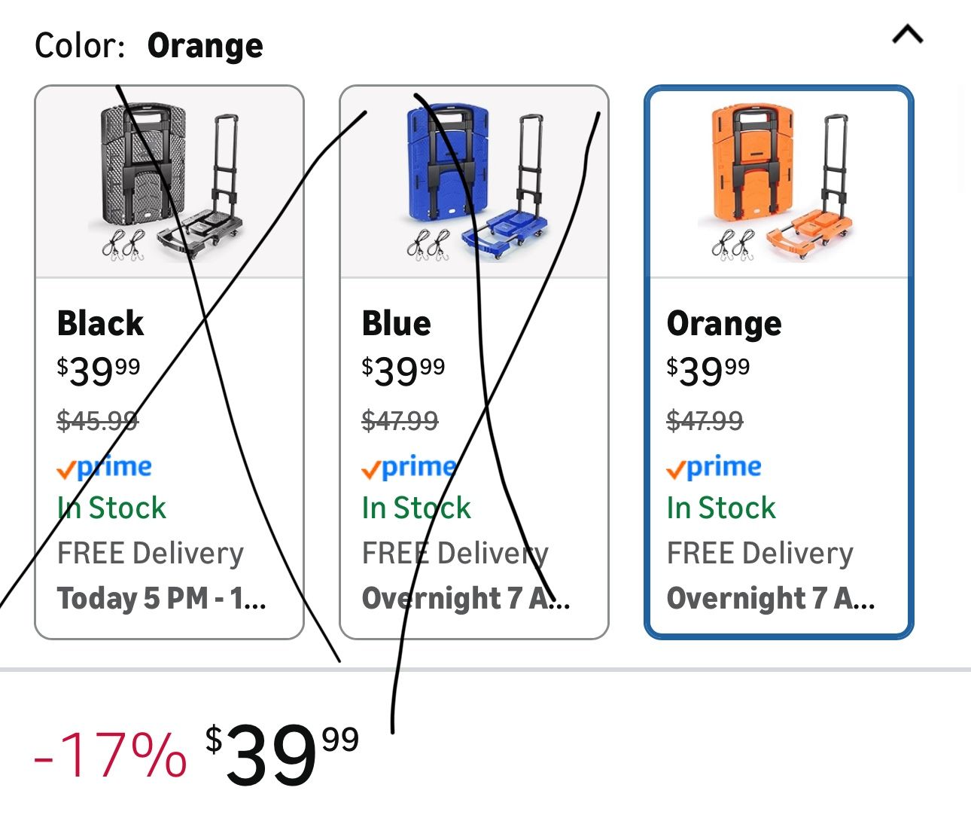The width and height of the screenshot is (971, 818).
Task: Click the "Color: Orange" heading label
Action: 149,46
